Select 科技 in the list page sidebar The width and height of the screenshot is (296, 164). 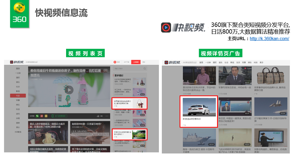[x=18, y=109]
